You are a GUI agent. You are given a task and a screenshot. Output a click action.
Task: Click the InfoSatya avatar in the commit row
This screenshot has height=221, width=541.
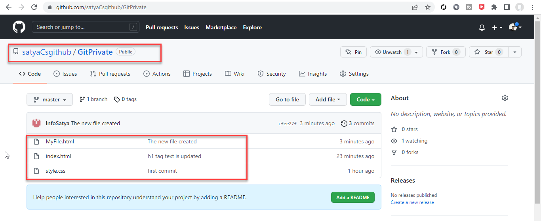pos(36,123)
